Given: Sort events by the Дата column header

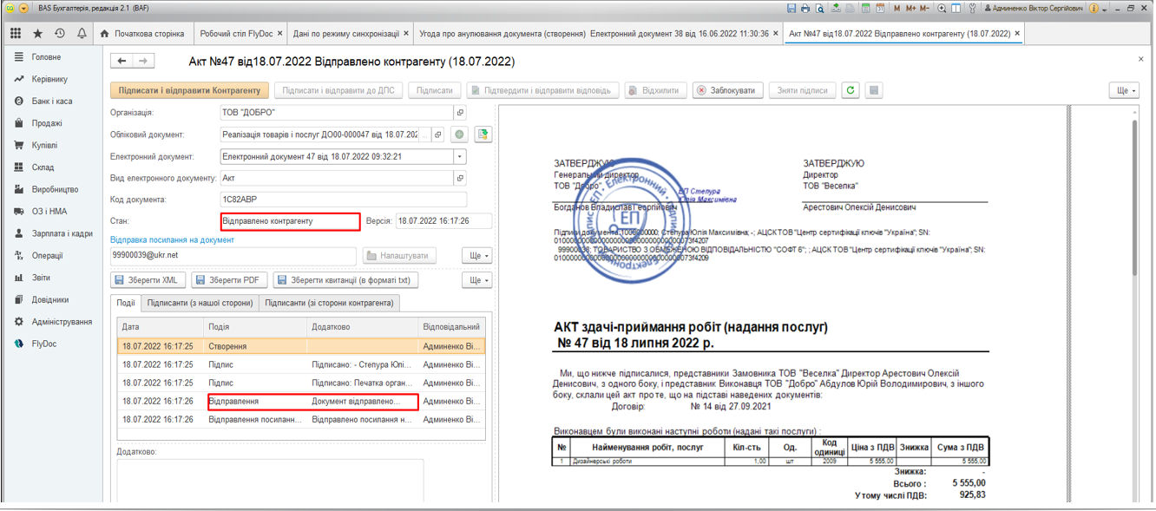Looking at the screenshot, I should click(x=161, y=327).
